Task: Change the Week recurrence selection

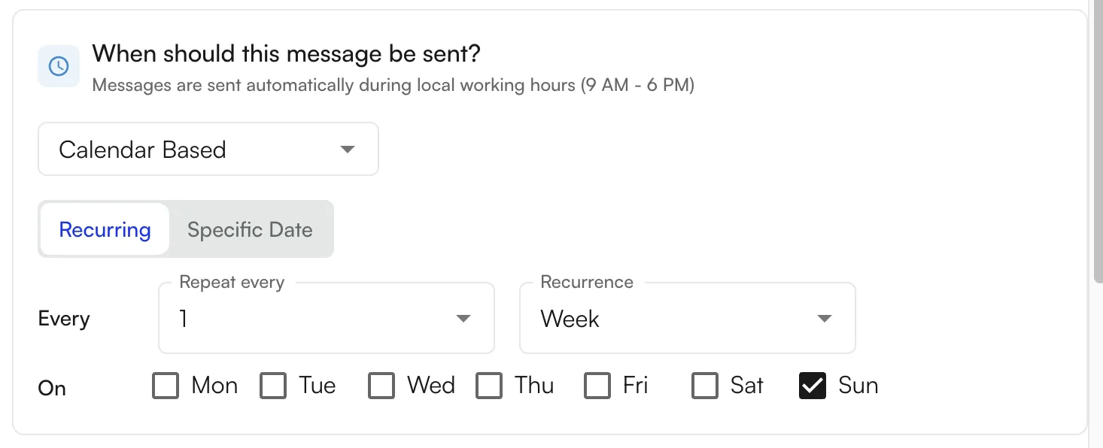Action: pyautogui.click(x=687, y=319)
